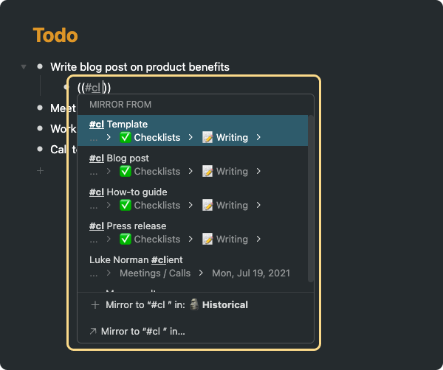Viewport: 443px width, 370px height.
Task: Click the chevron after Writing in the Press release row
Action: click(x=258, y=239)
